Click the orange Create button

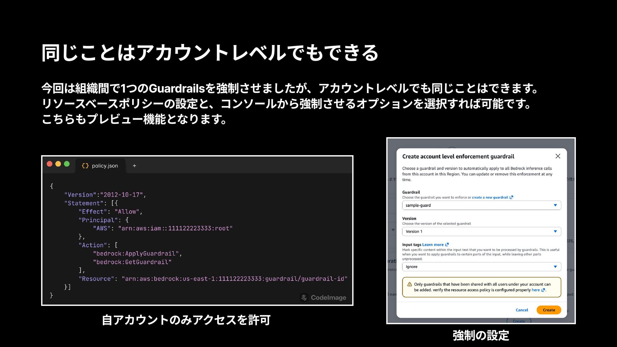pyautogui.click(x=549, y=310)
